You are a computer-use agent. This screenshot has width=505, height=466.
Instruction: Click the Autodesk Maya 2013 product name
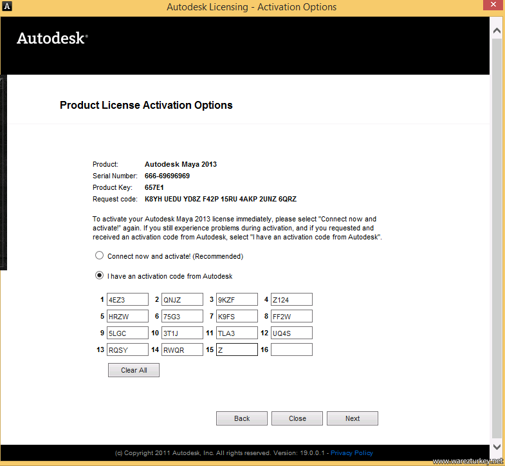[x=181, y=164]
